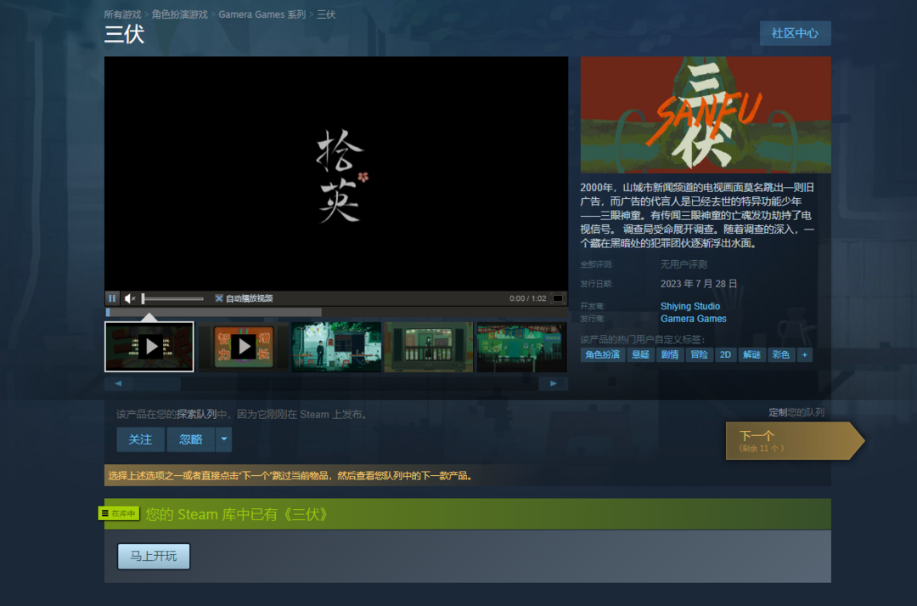This screenshot has width=917, height=606.
Task: Click the plus icon to add a tag
Action: tap(804, 354)
